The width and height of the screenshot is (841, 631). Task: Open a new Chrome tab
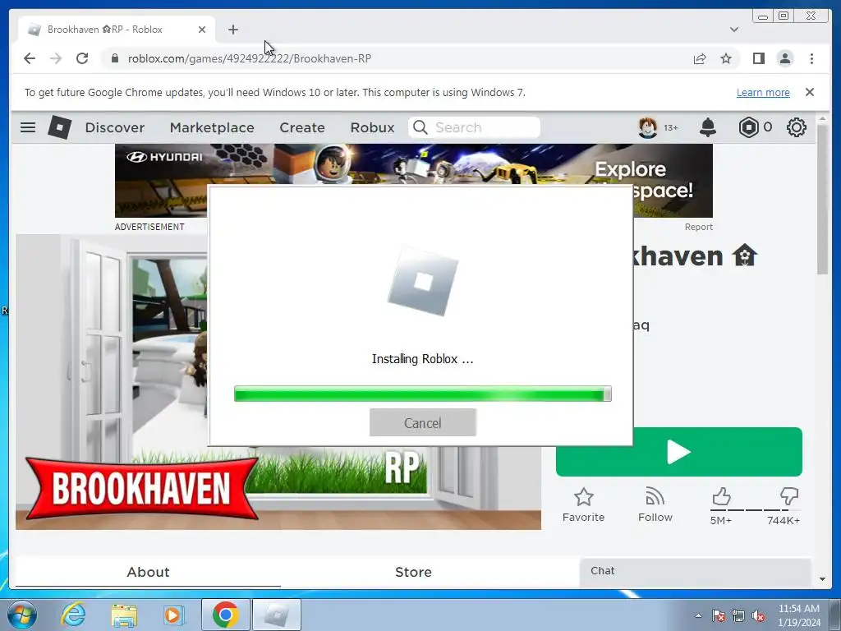coord(232,30)
